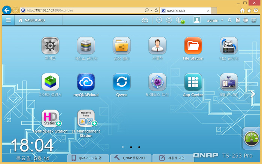Click the browser Home icon

(242, 10)
